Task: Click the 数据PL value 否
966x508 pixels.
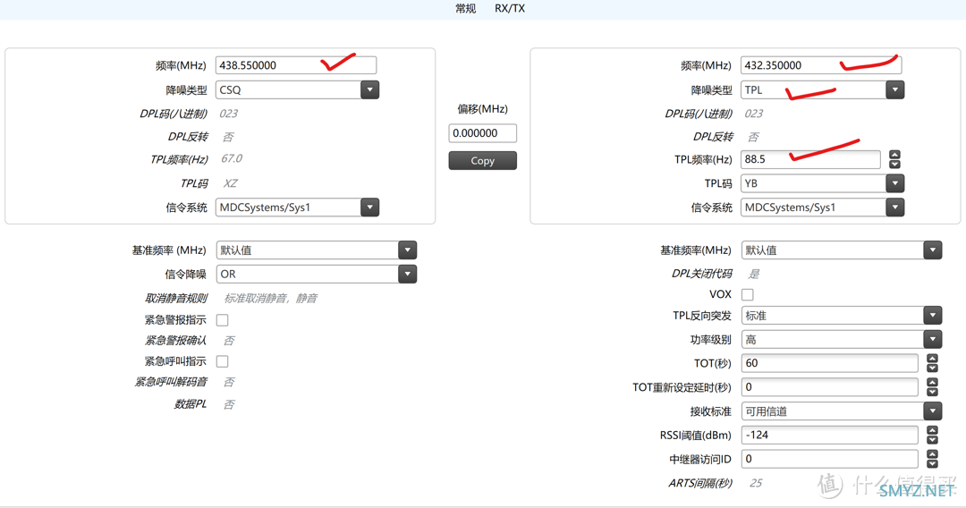Action: tap(229, 404)
